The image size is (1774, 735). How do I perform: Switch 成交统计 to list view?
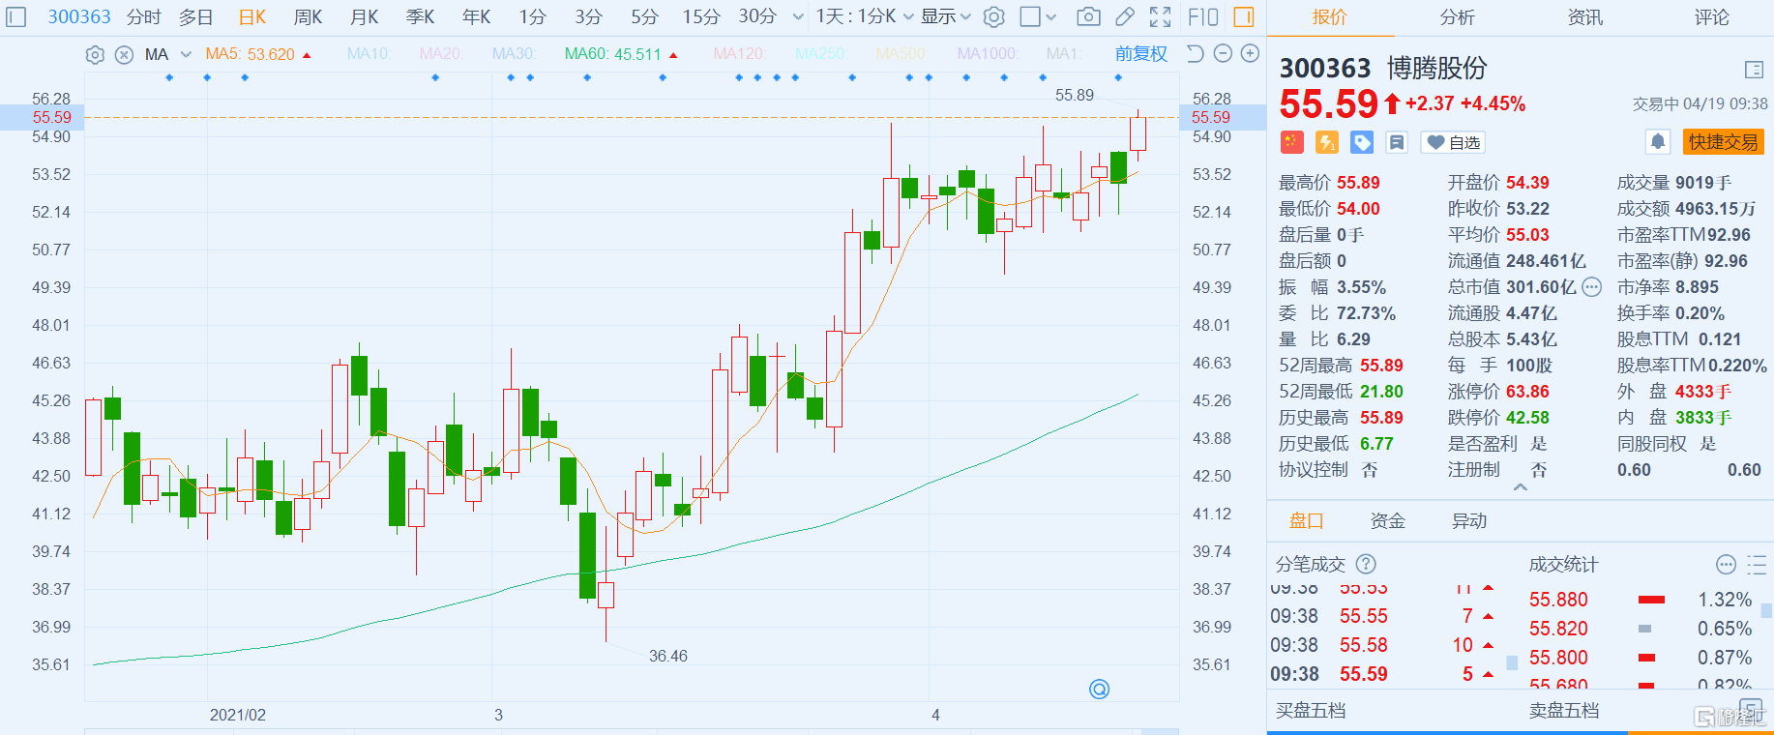click(1757, 565)
